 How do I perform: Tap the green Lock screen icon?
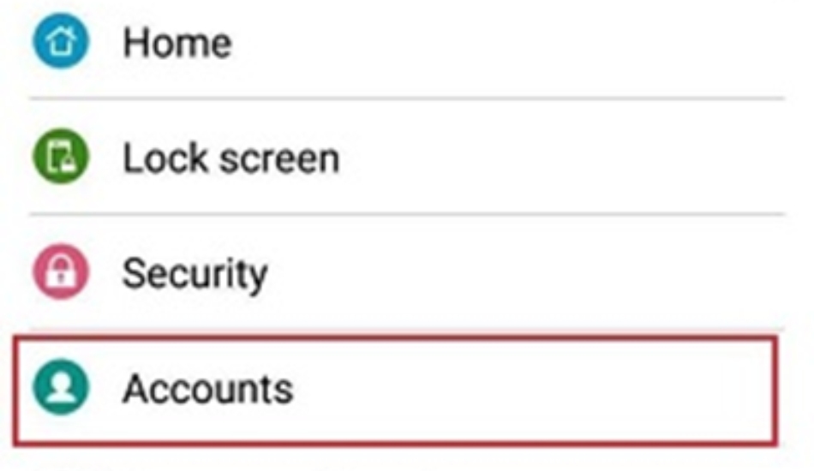[x=61, y=156]
